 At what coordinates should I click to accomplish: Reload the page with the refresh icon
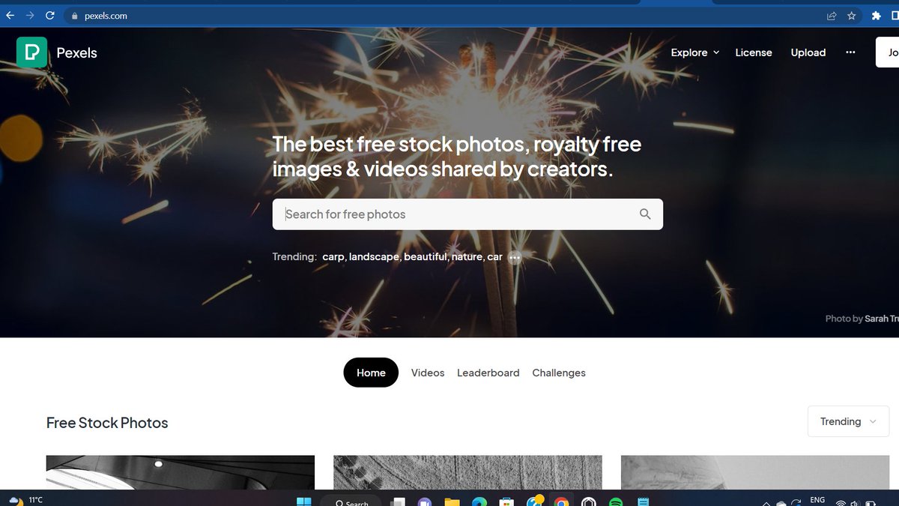tap(50, 15)
